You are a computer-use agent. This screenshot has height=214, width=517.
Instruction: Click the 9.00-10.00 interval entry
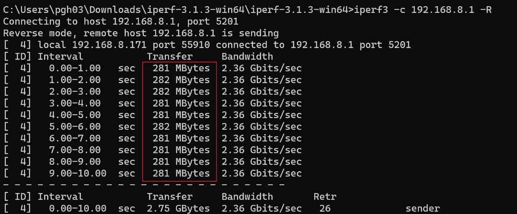pos(78,174)
